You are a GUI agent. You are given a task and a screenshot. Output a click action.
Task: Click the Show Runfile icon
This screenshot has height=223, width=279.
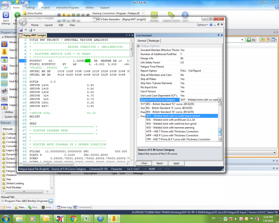tap(24, 13)
